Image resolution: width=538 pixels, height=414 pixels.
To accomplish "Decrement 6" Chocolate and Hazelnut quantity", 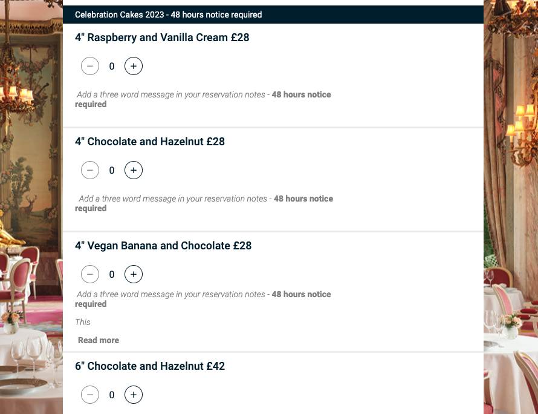I will click(x=90, y=395).
